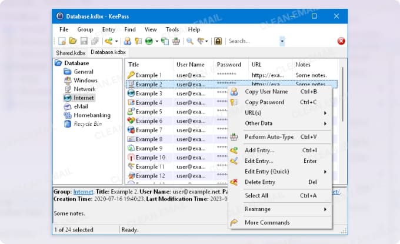400x244 pixels.
Task: Select the Example 1 entry row
Action: (231, 75)
